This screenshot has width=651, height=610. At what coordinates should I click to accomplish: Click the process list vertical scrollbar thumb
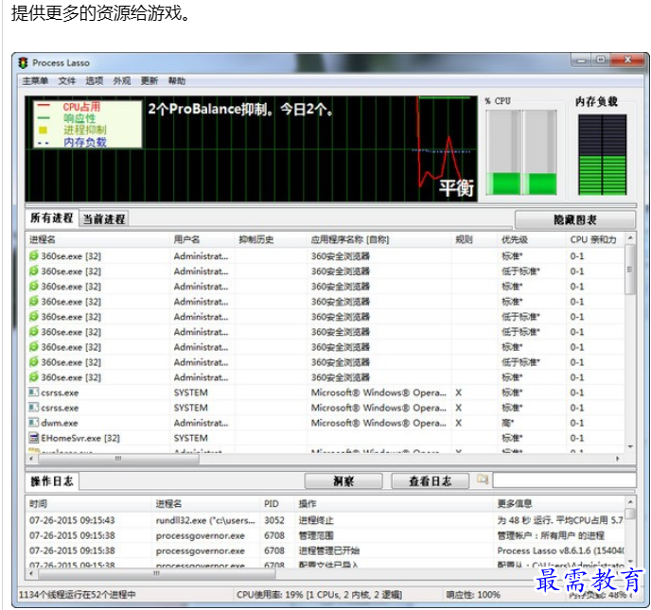tap(630, 269)
